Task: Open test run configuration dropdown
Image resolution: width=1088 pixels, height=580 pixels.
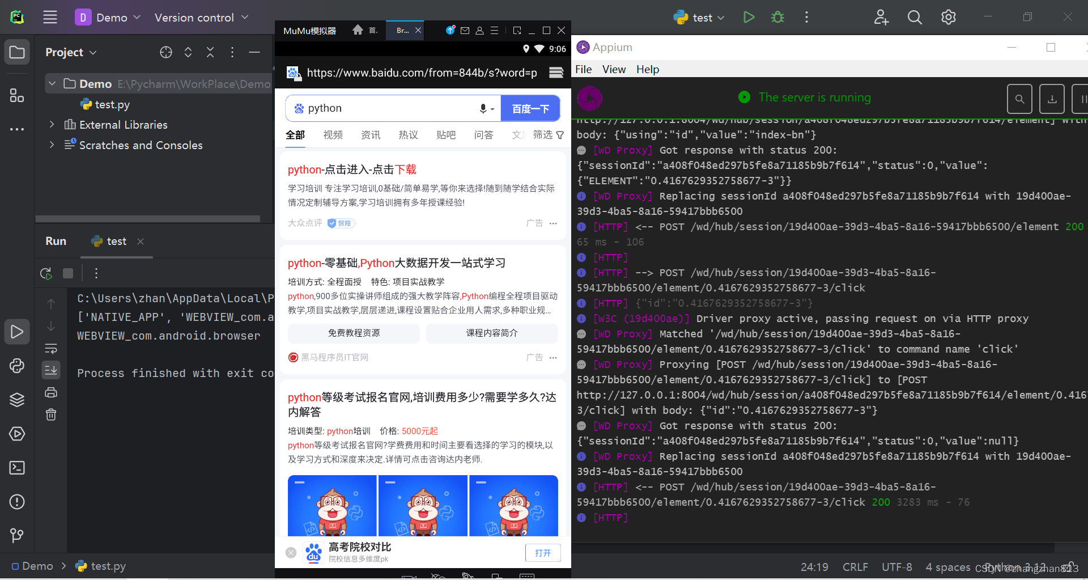Action: coord(699,17)
